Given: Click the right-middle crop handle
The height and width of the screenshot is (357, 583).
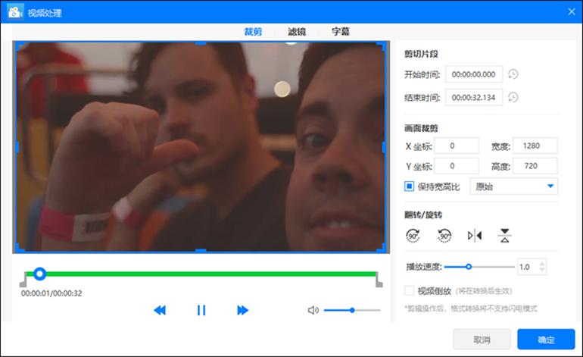Looking at the screenshot, I should pyautogui.click(x=384, y=147).
